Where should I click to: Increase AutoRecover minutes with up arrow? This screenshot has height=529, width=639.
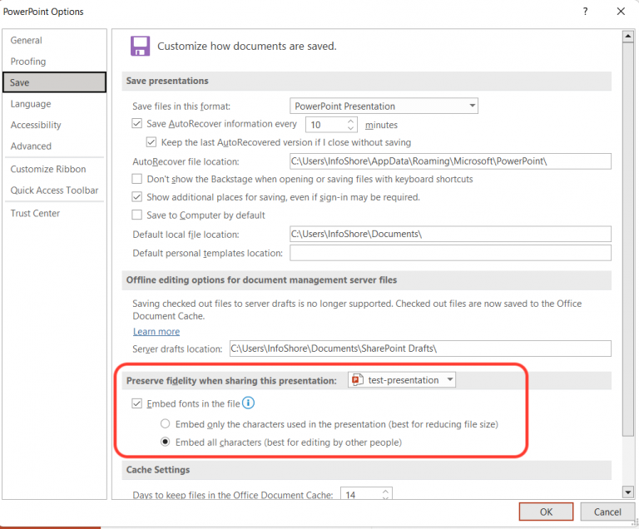click(x=351, y=121)
